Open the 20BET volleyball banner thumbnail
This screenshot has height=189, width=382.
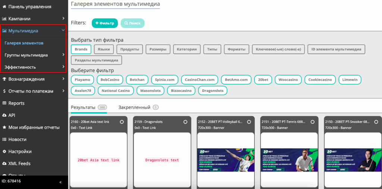(x=226, y=160)
